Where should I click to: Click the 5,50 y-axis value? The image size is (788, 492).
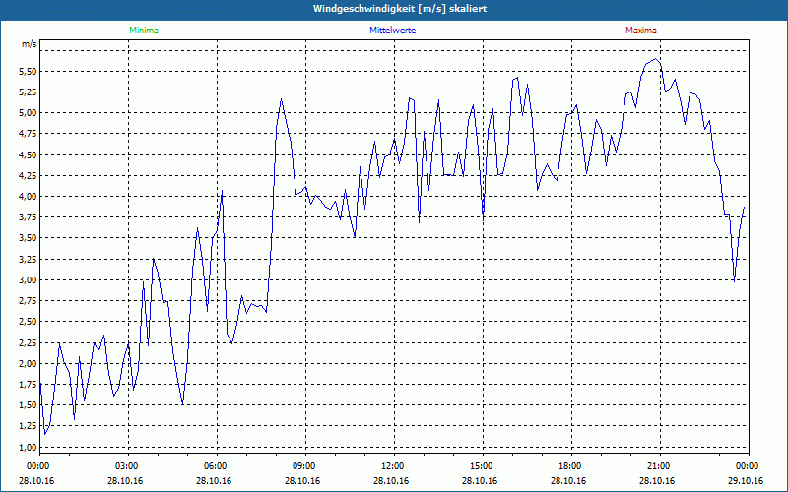[29, 71]
